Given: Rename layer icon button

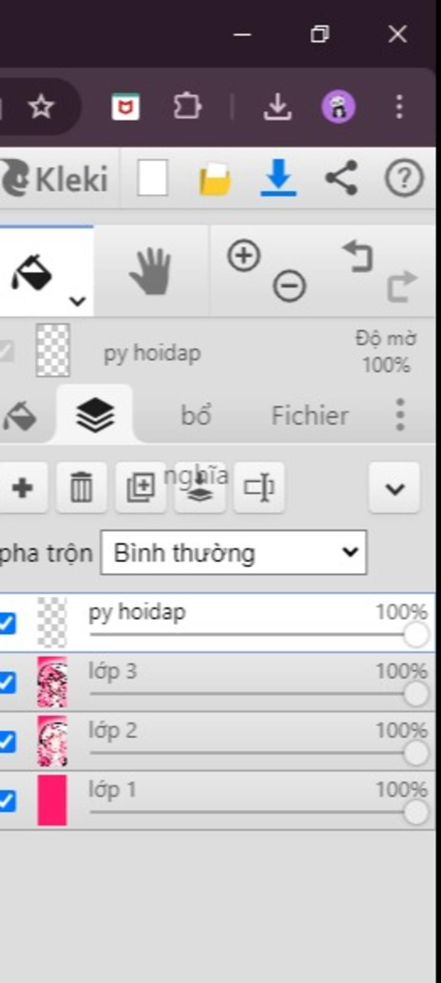Looking at the screenshot, I should (259, 488).
